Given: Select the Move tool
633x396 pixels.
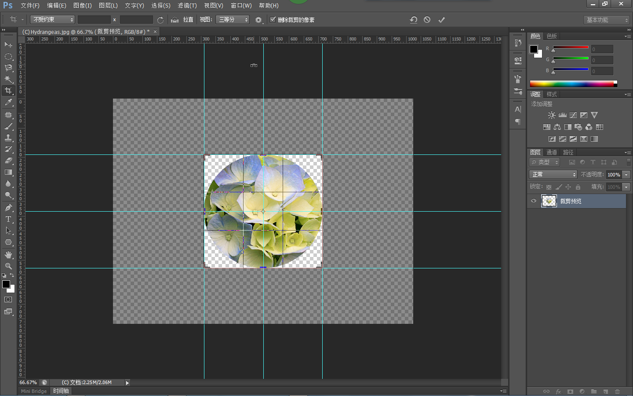Looking at the screenshot, I should click(8, 45).
